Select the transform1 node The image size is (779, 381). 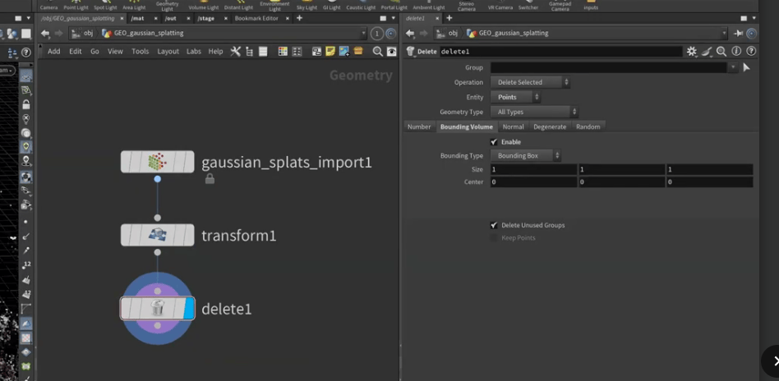click(157, 236)
